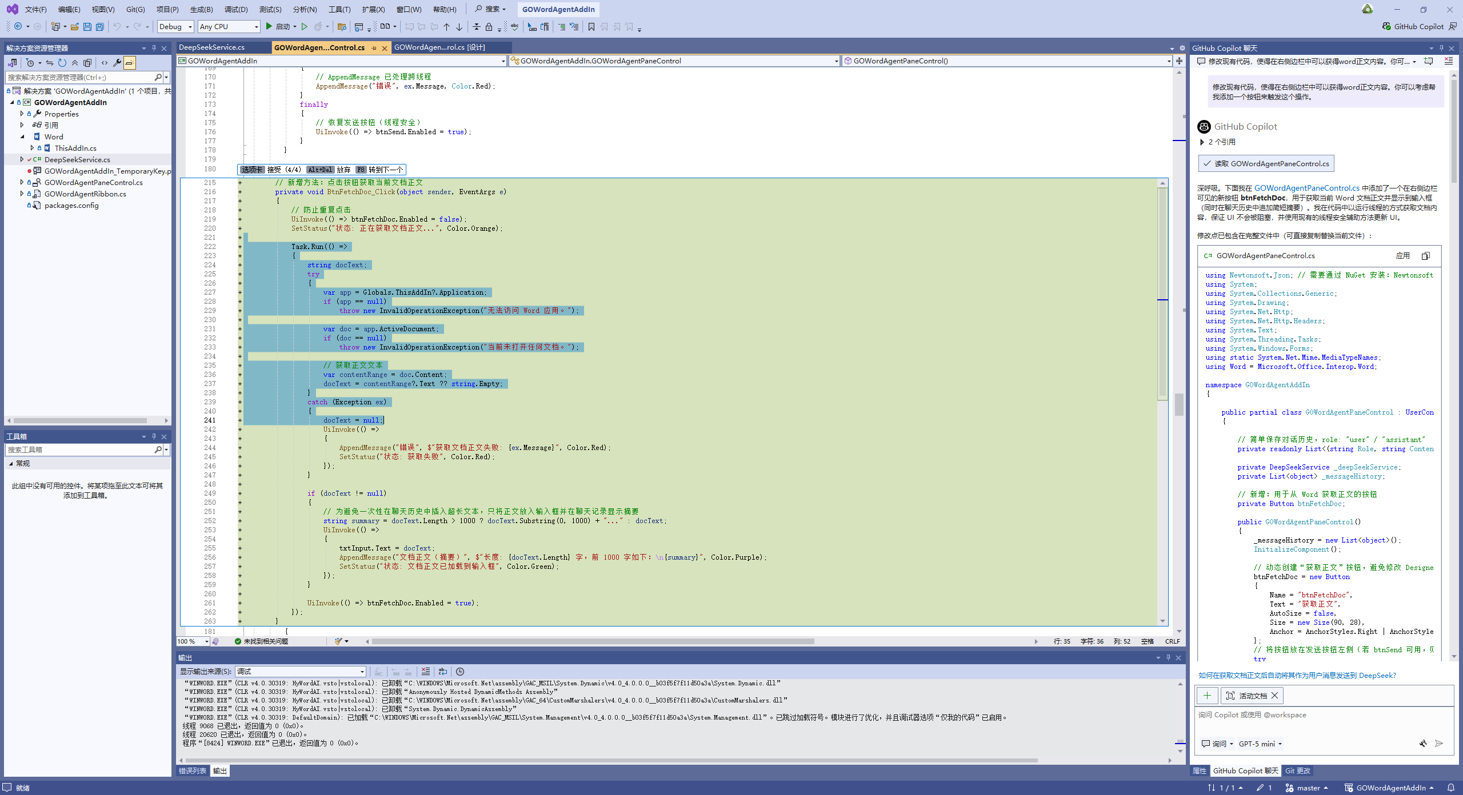This screenshot has width=1463, height=795.
Task: Toggle word wrap icon in output panel
Action: pyautogui.click(x=443, y=672)
